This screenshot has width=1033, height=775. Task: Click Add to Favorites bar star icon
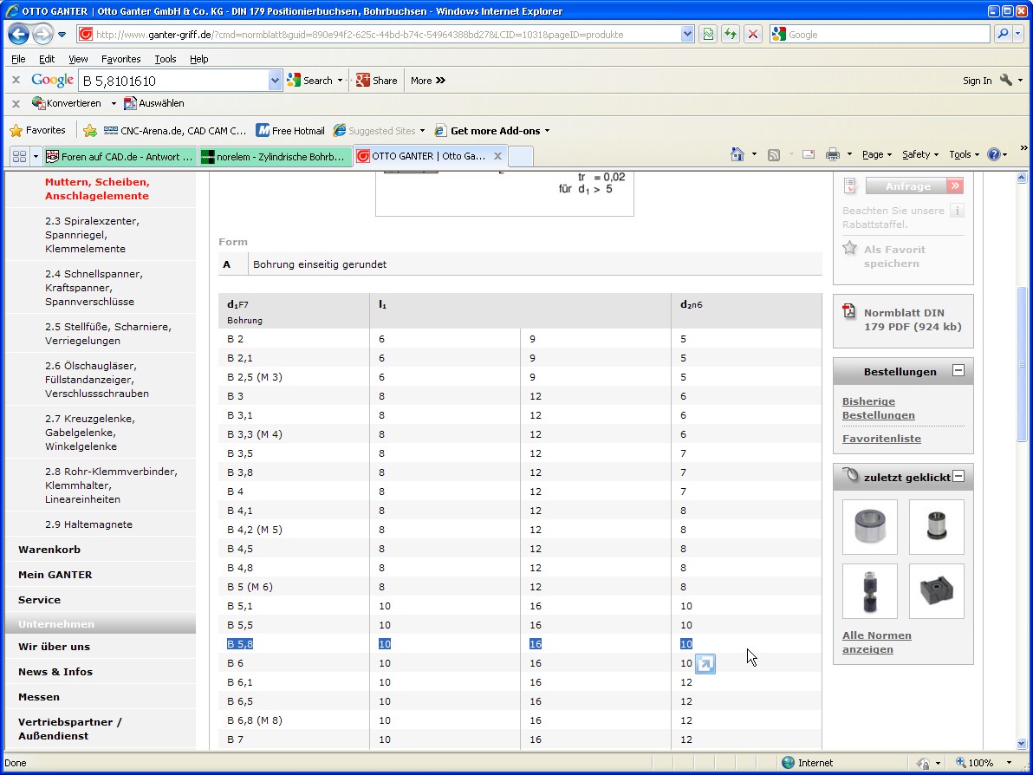pyautogui.click(x=90, y=131)
